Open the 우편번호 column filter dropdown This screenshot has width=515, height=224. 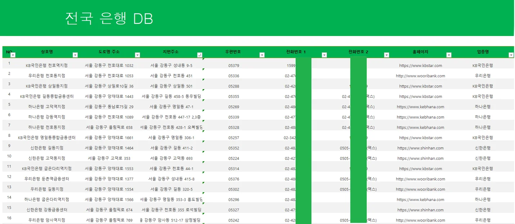click(262, 55)
